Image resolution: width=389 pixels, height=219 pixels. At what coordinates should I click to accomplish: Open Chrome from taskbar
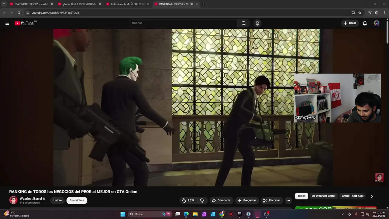point(222,214)
